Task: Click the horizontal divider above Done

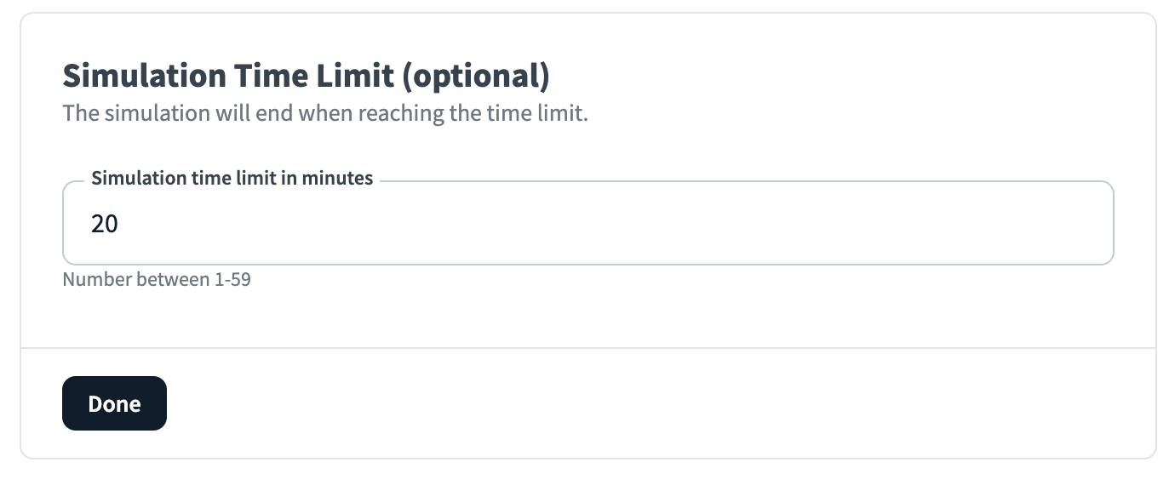Action: pyautogui.click(x=587, y=348)
